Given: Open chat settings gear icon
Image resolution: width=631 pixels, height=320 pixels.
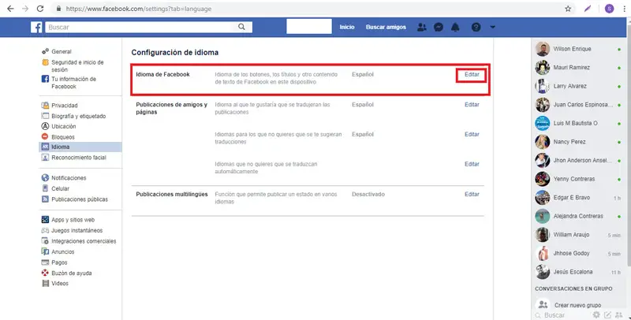Looking at the screenshot, I should tap(596, 314).
